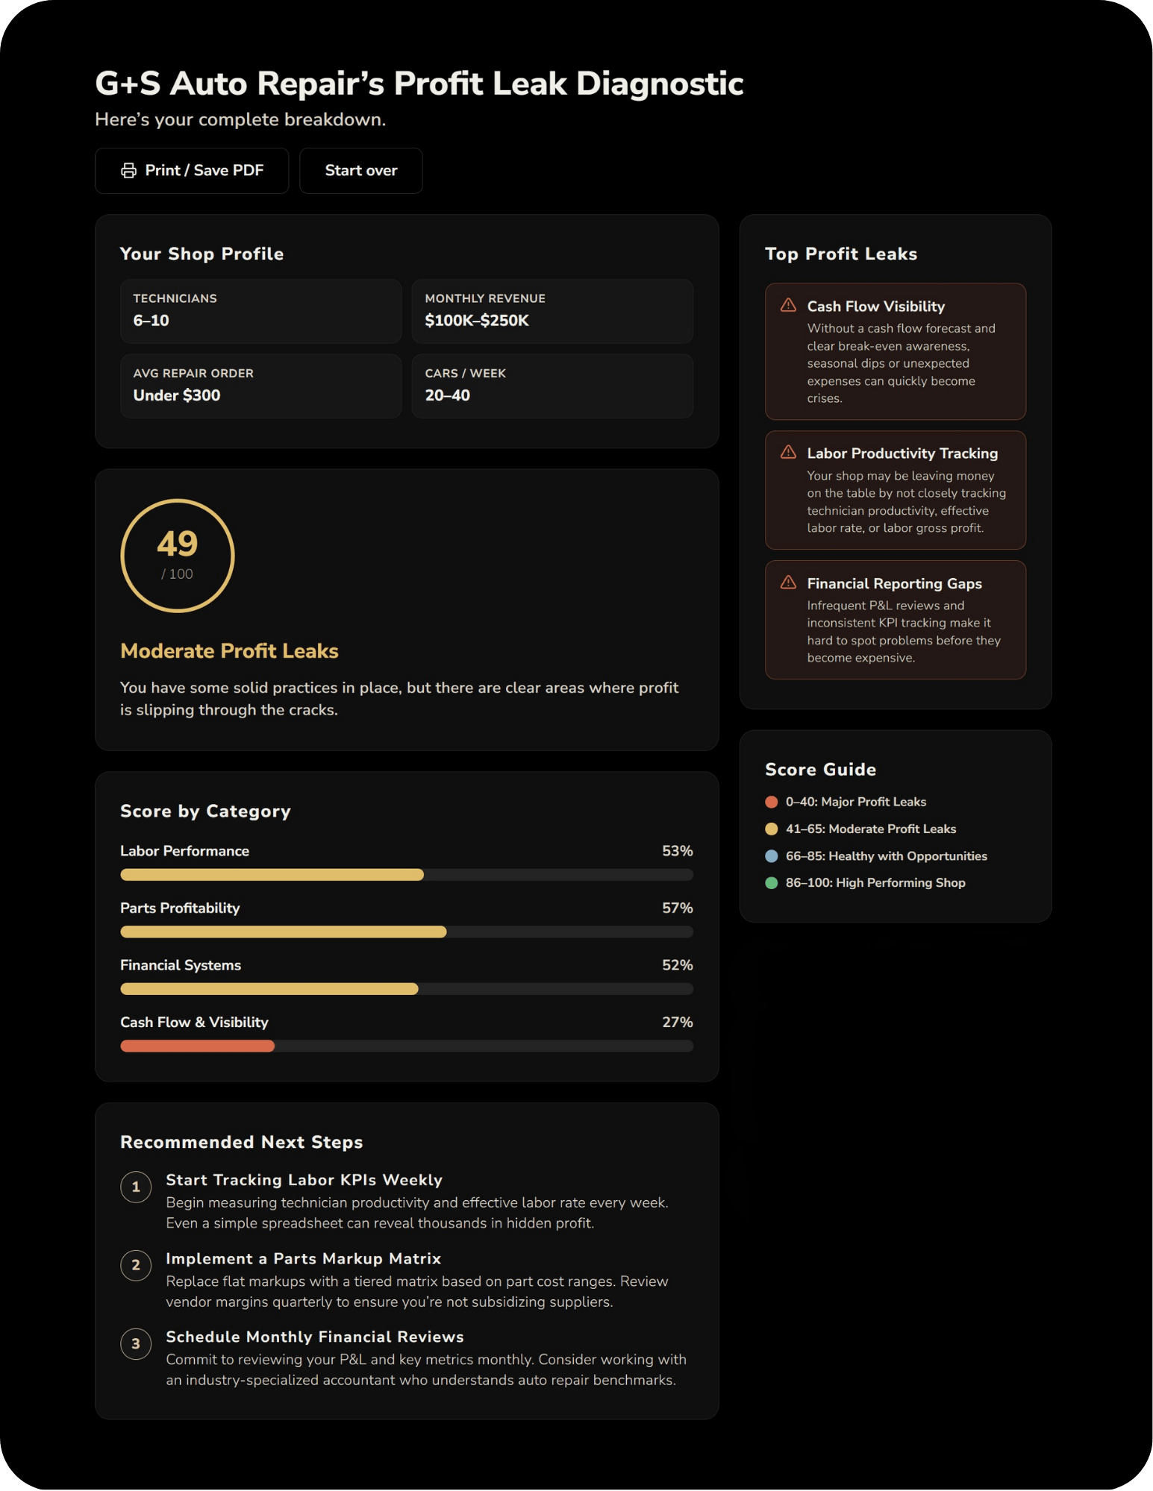Click step number 3 circle in Next Steps
This screenshot has height=1491, width=1153.
coord(136,1343)
